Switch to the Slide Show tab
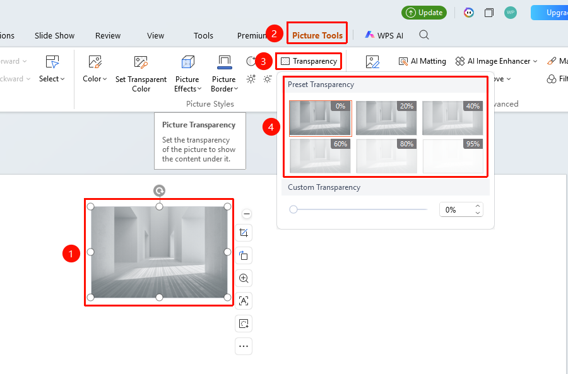Viewport: 568px width, 374px height. click(x=55, y=35)
